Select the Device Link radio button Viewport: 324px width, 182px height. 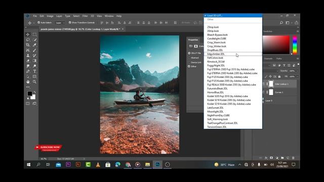point(189,62)
